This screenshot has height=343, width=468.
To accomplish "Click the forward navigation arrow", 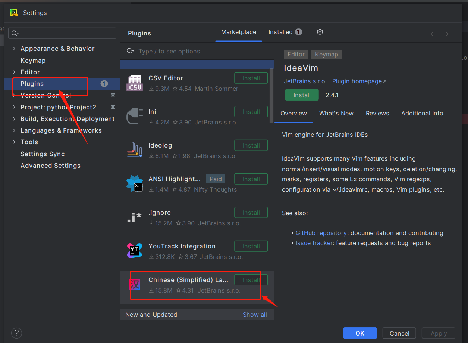I will [446, 34].
